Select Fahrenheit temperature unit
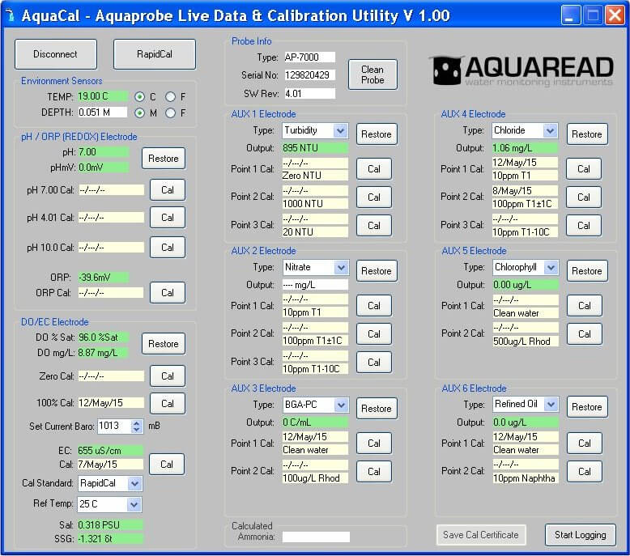Screen dimensions: 630x556 coord(171,96)
